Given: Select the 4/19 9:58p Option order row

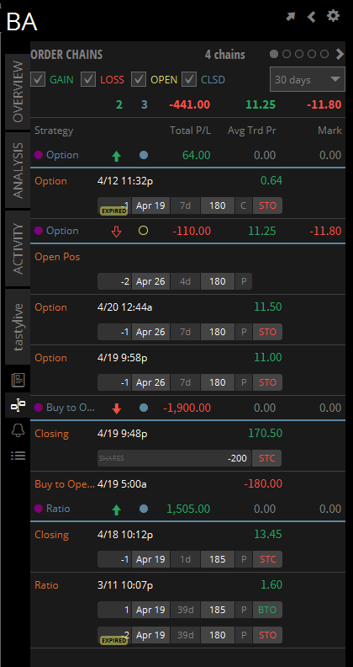Looking at the screenshot, I should (188, 371).
